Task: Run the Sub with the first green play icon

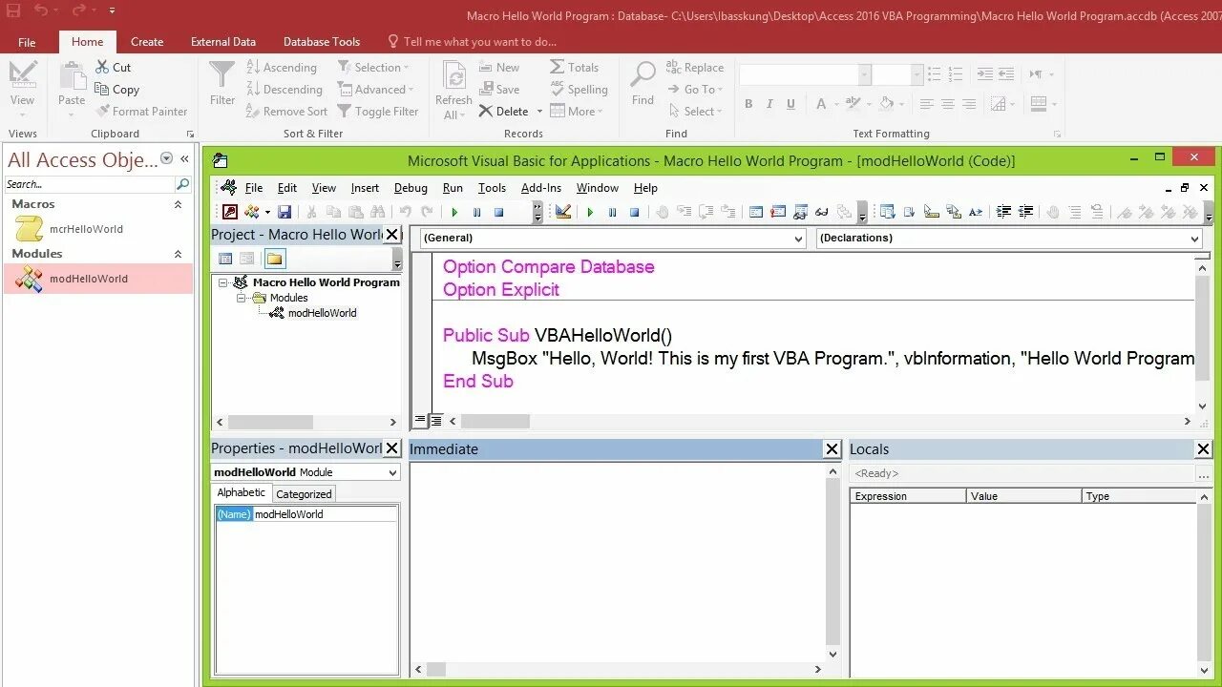Action: coord(454,212)
